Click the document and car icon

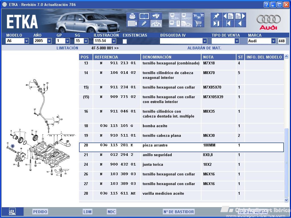(x=186, y=24)
